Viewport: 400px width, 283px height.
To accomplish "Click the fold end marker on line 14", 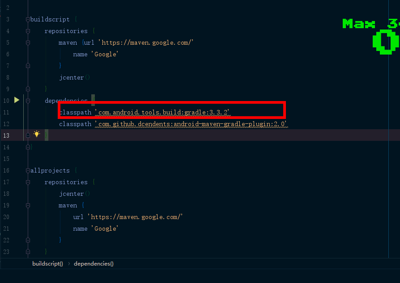I will (28, 147).
